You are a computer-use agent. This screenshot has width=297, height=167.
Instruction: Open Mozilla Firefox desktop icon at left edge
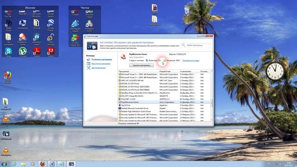[8, 77]
